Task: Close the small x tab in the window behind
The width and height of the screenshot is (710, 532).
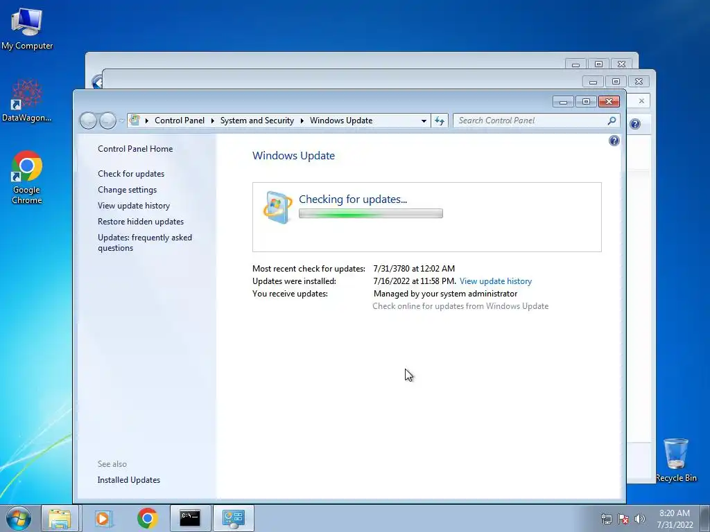Action: pyautogui.click(x=641, y=101)
